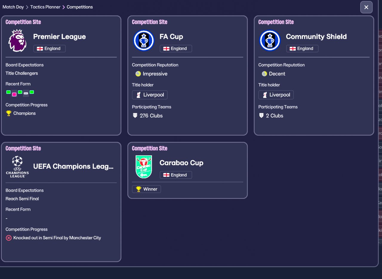Click the shield icon beside 276 Clubs

[135, 116]
